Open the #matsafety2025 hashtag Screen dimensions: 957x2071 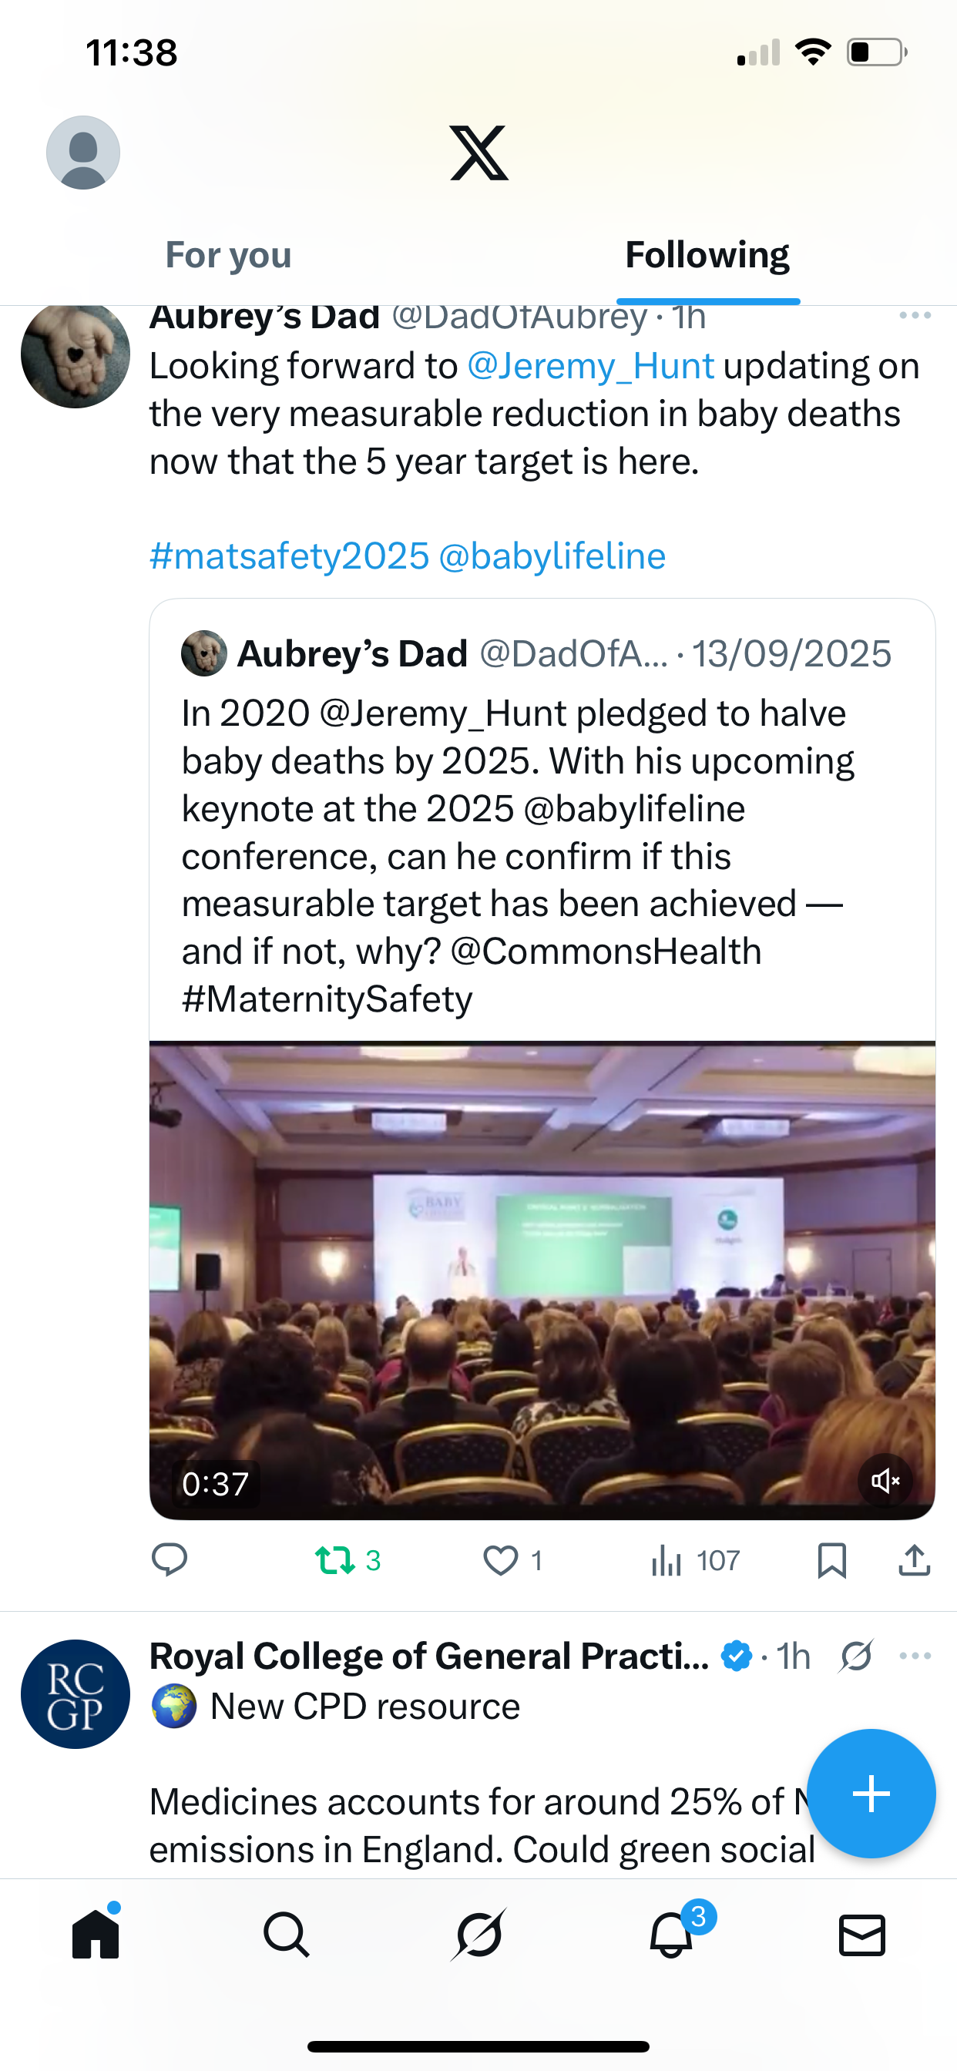click(290, 556)
